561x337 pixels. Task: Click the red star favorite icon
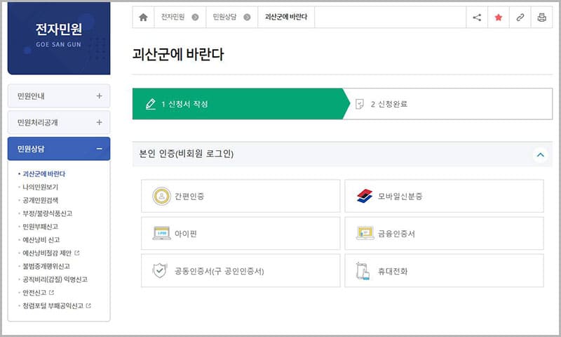(x=499, y=18)
